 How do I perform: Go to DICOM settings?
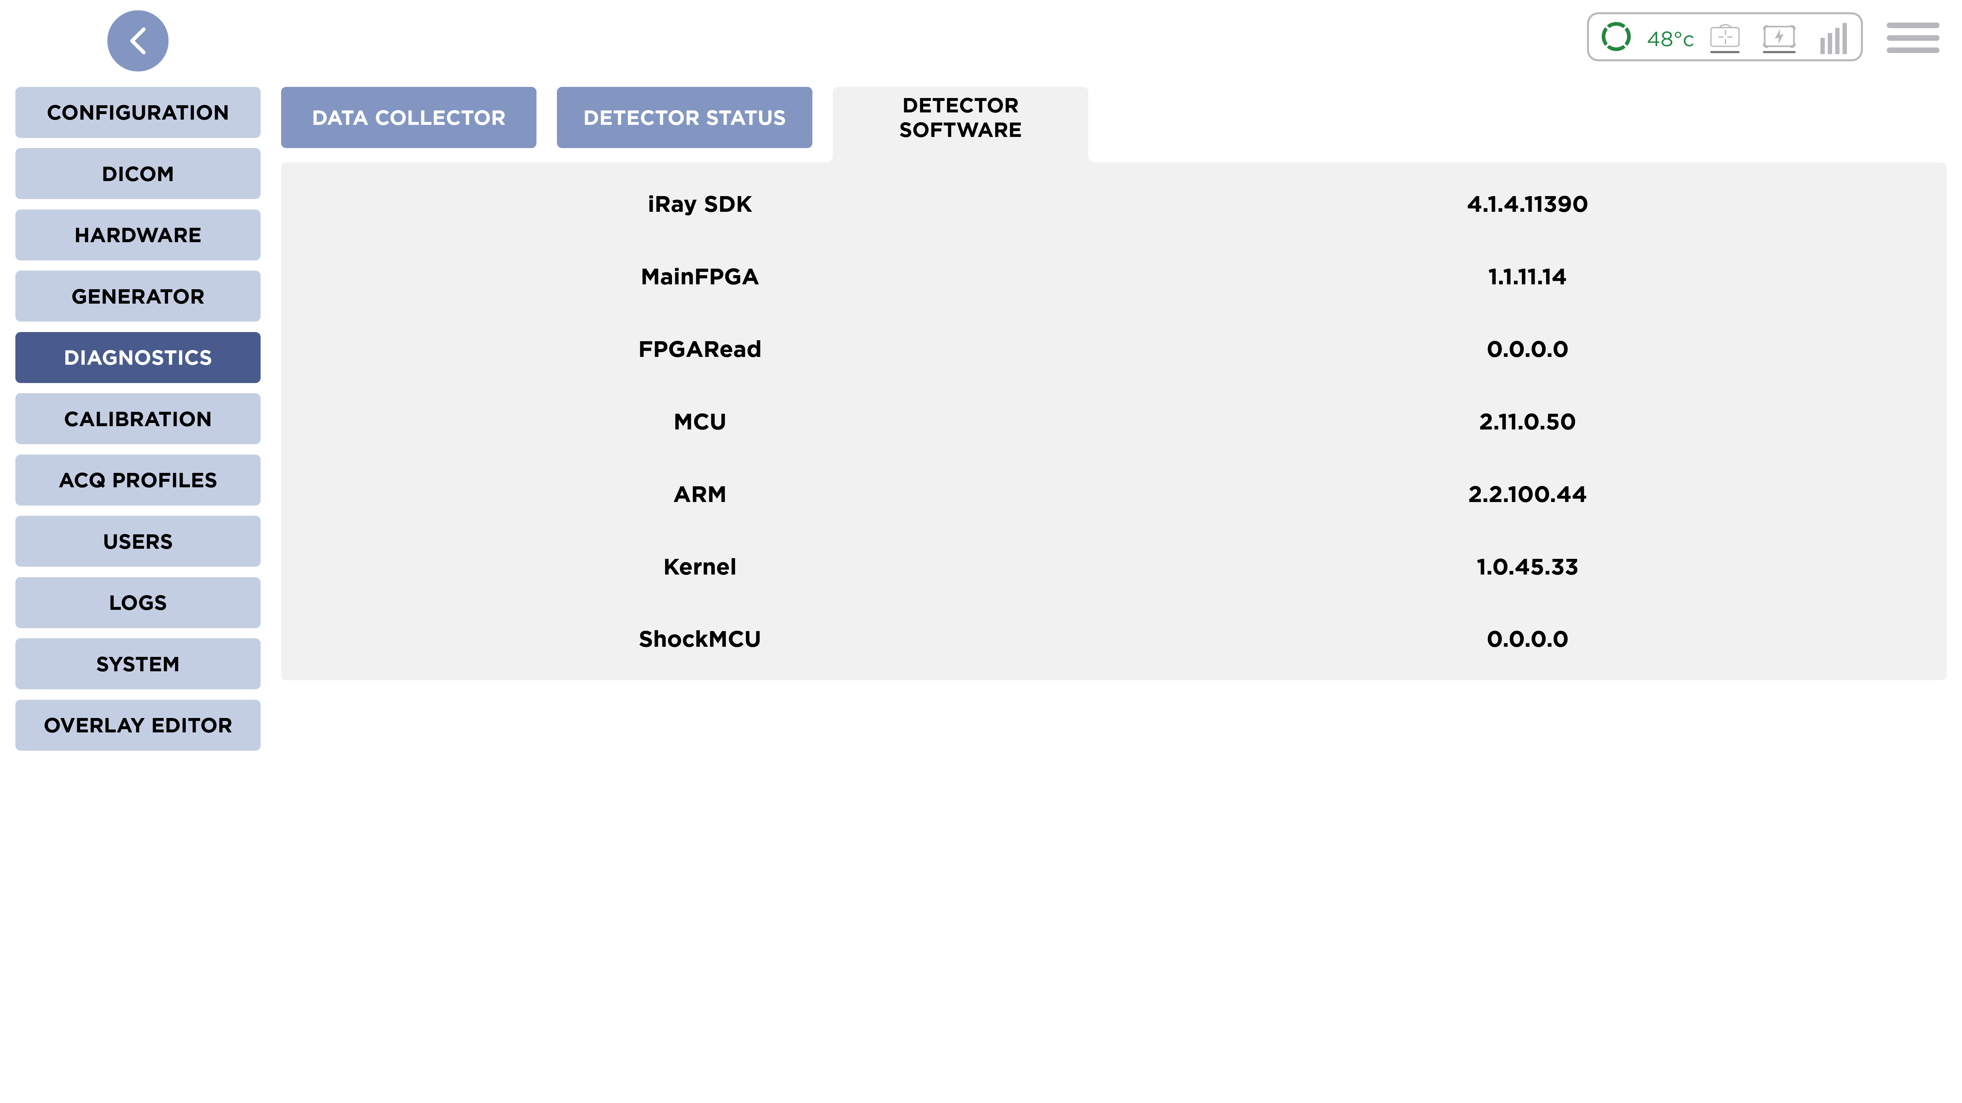138,174
